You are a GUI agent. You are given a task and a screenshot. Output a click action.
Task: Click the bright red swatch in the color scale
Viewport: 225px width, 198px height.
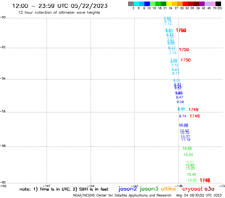click(185, 4)
